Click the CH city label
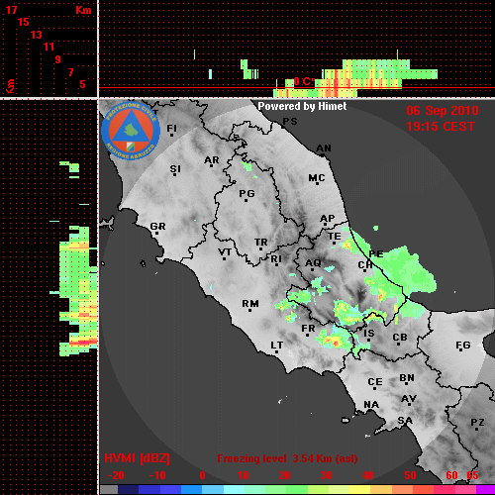The image size is (495, 495). click(365, 265)
